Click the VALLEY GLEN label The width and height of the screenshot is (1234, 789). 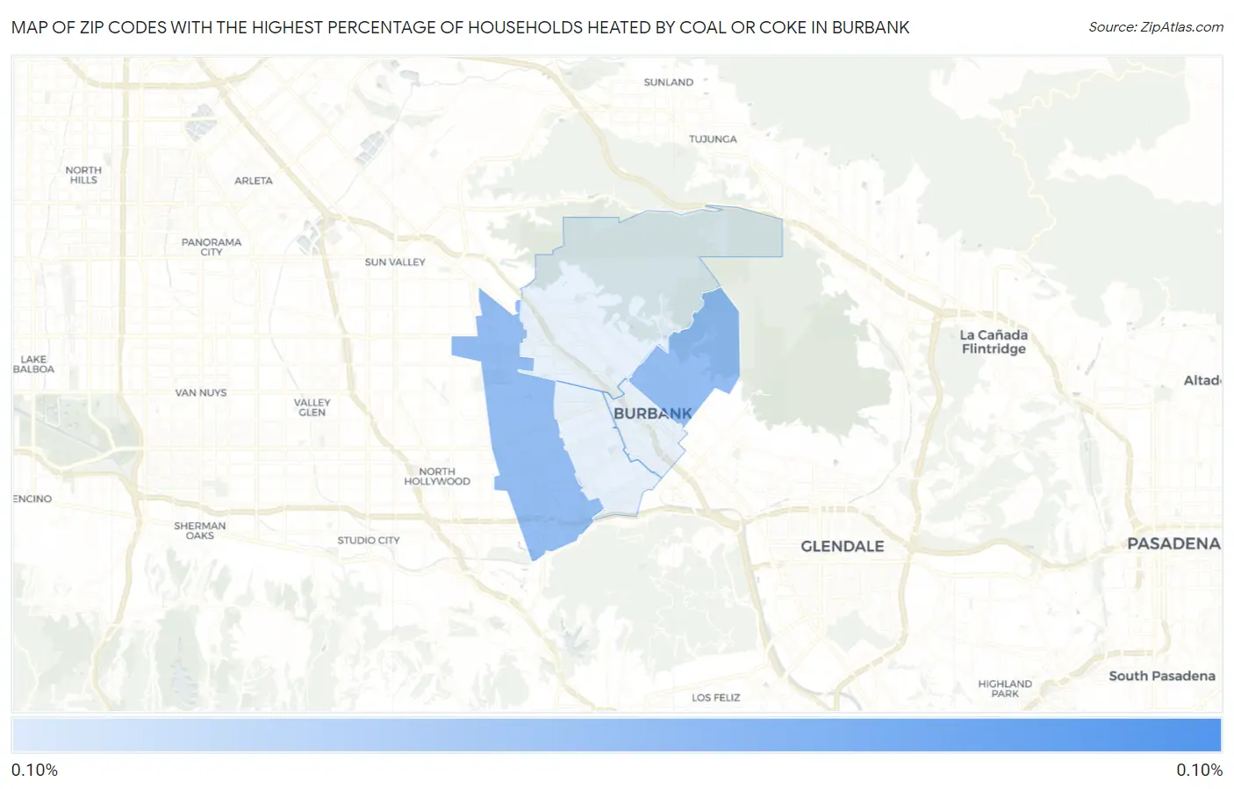point(312,407)
